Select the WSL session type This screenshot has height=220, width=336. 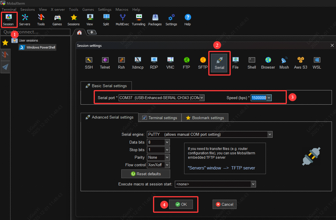[x=317, y=63]
